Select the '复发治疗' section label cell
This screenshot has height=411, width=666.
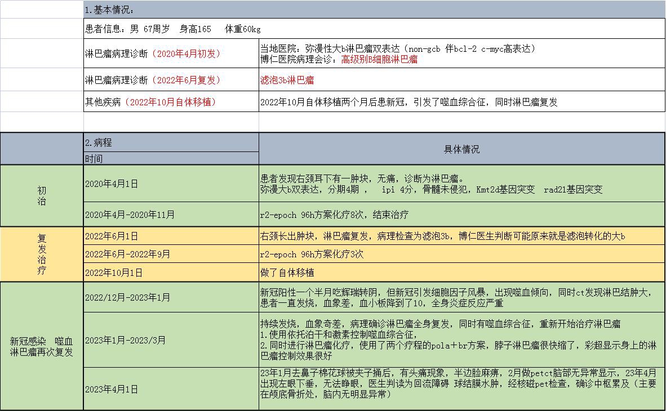coord(42,254)
